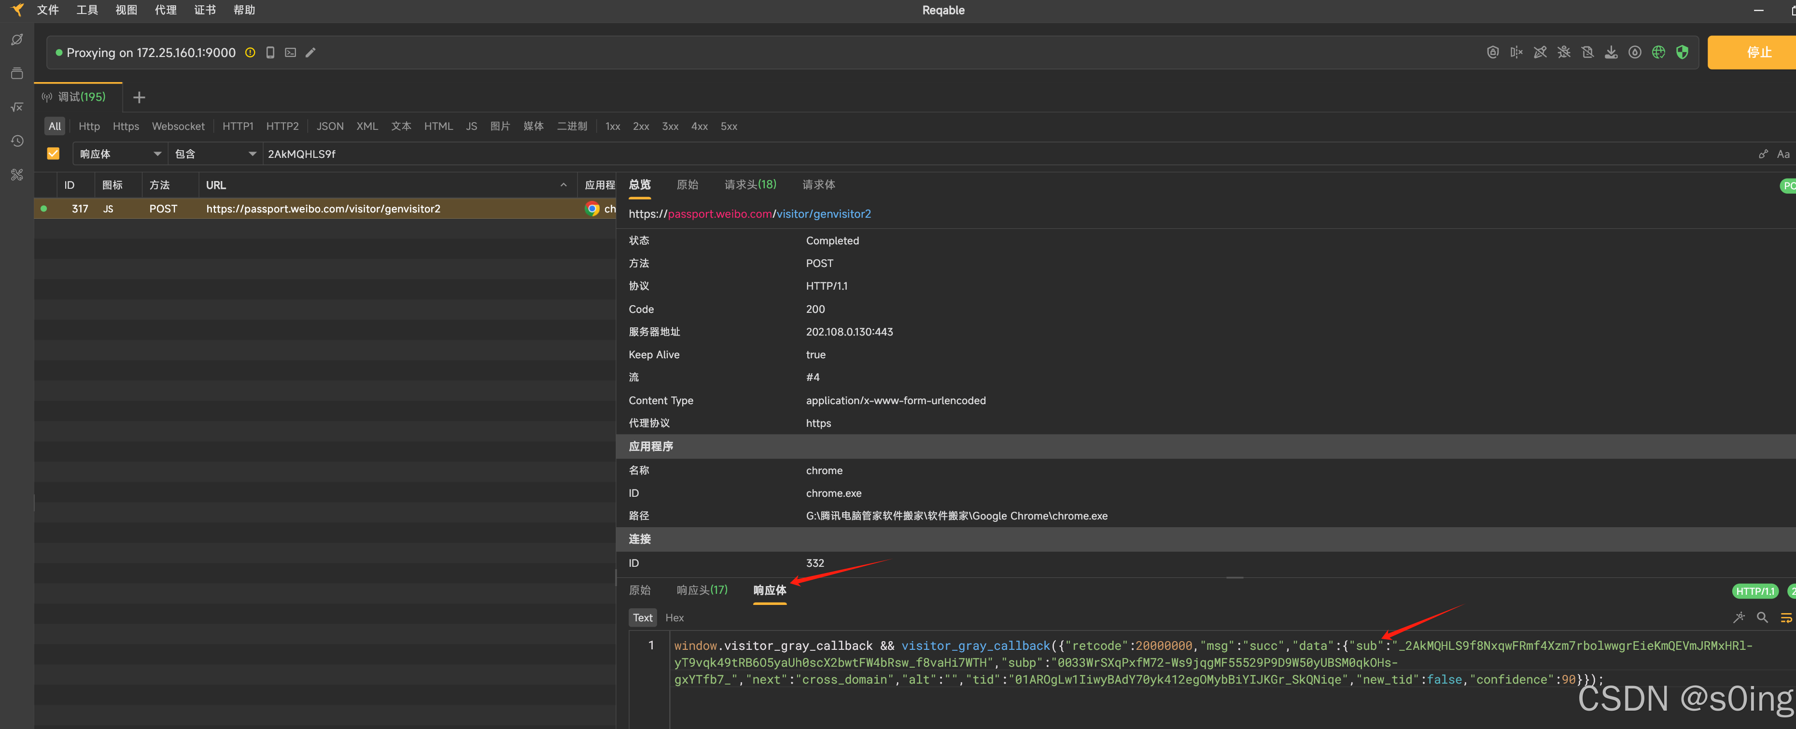Screen dimensions: 1796x729
Task: Click the pencil edit proxy icon
Action: click(x=311, y=52)
